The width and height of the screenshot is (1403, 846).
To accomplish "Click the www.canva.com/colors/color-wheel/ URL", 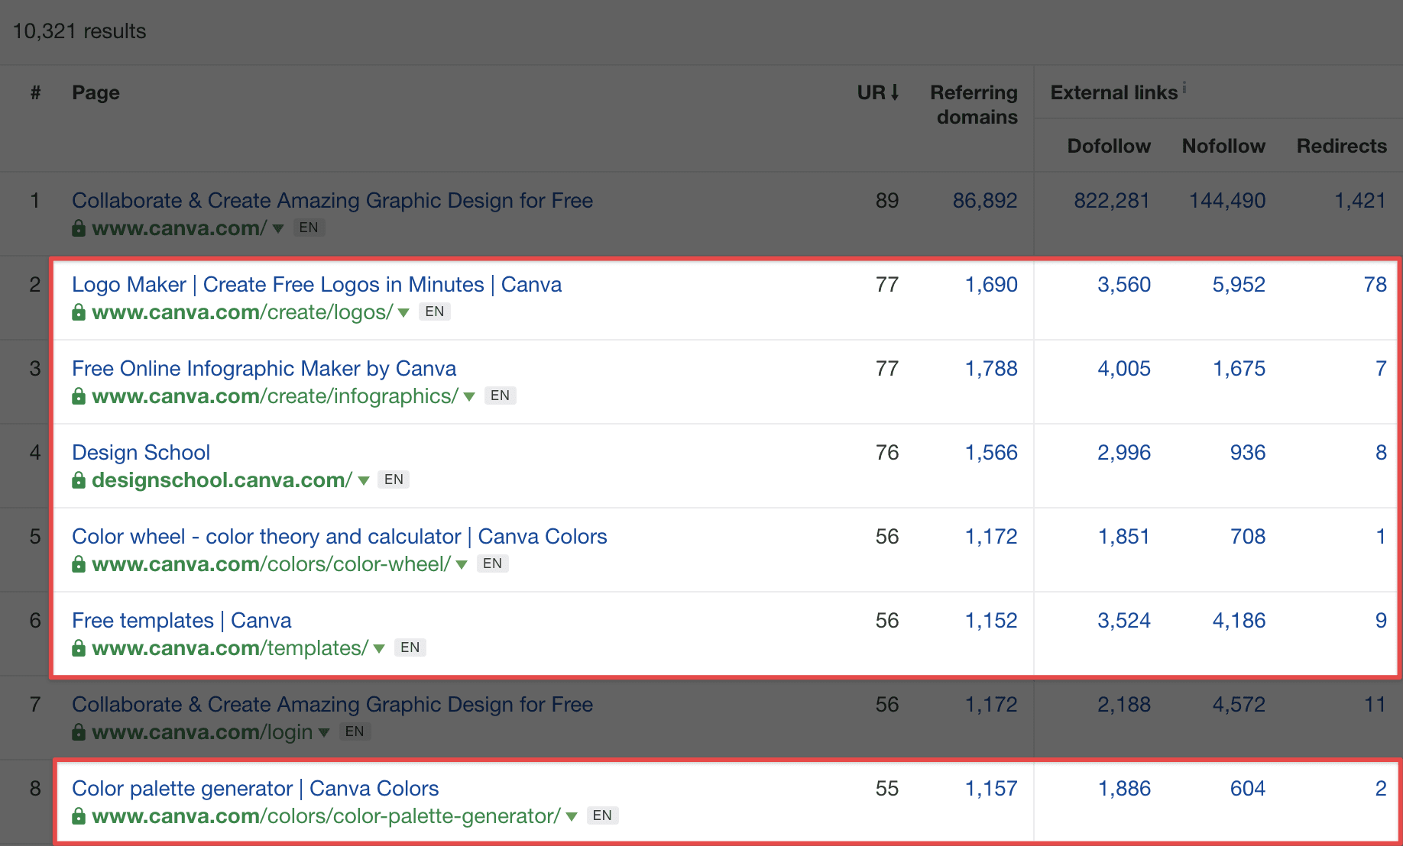I will point(271,564).
